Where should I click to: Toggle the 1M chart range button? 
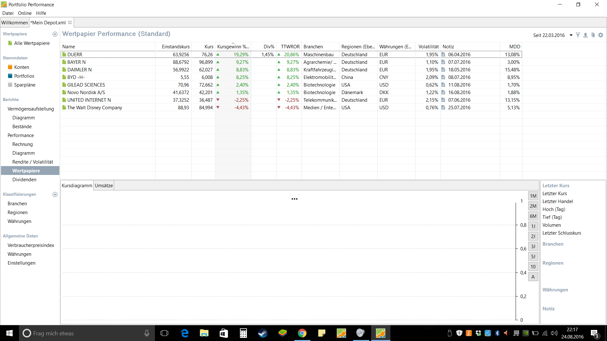point(533,196)
